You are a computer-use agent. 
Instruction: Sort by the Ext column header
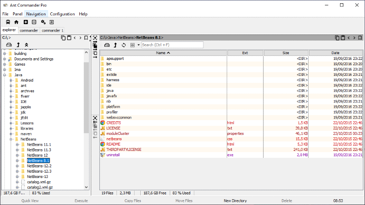[245, 53]
